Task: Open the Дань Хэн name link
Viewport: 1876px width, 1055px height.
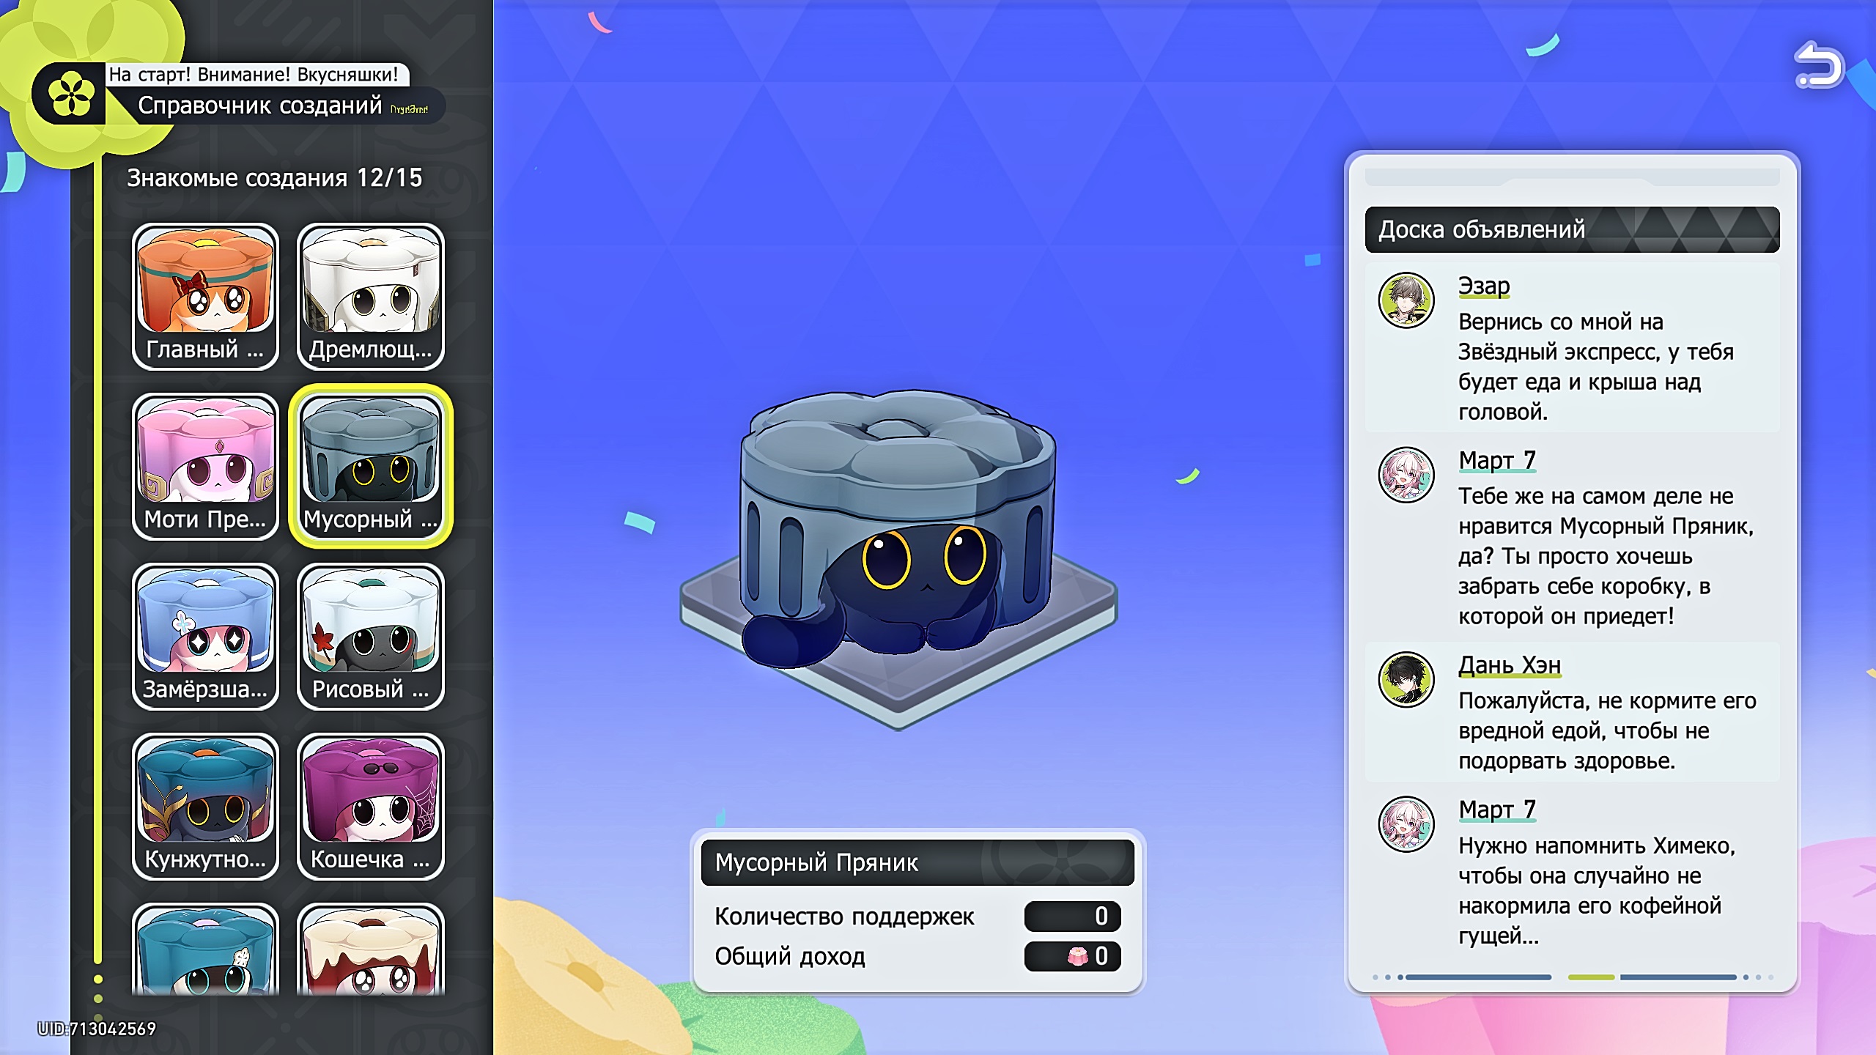Action: [x=1509, y=665]
